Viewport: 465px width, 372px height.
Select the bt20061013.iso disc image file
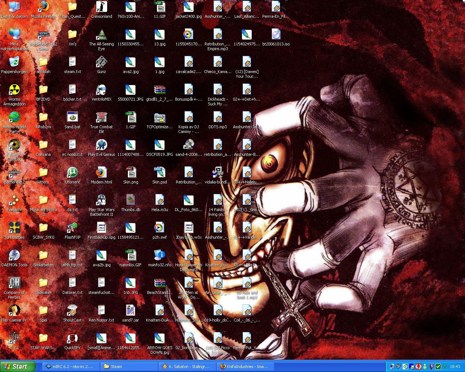(x=276, y=35)
